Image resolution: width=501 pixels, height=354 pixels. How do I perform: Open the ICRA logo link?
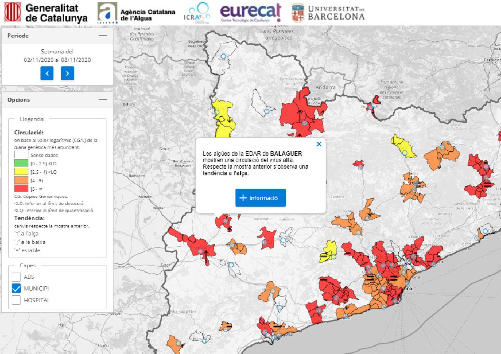click(x=196, y=12)
